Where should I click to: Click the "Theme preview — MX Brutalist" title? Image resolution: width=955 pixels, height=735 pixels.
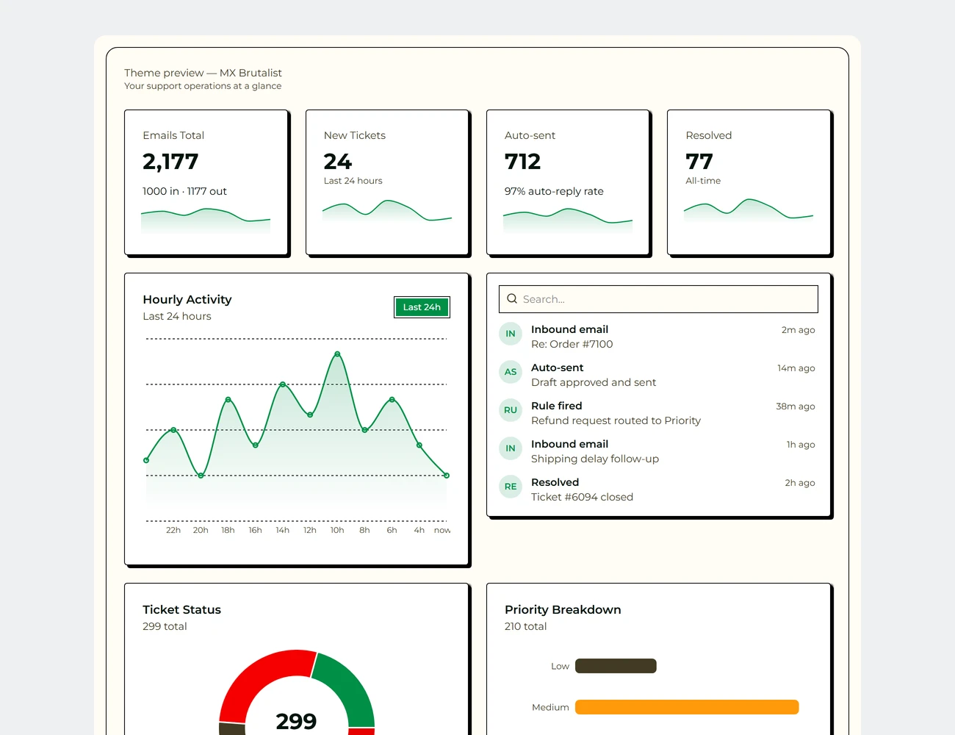pyautogui.click(x=203, y=73)
